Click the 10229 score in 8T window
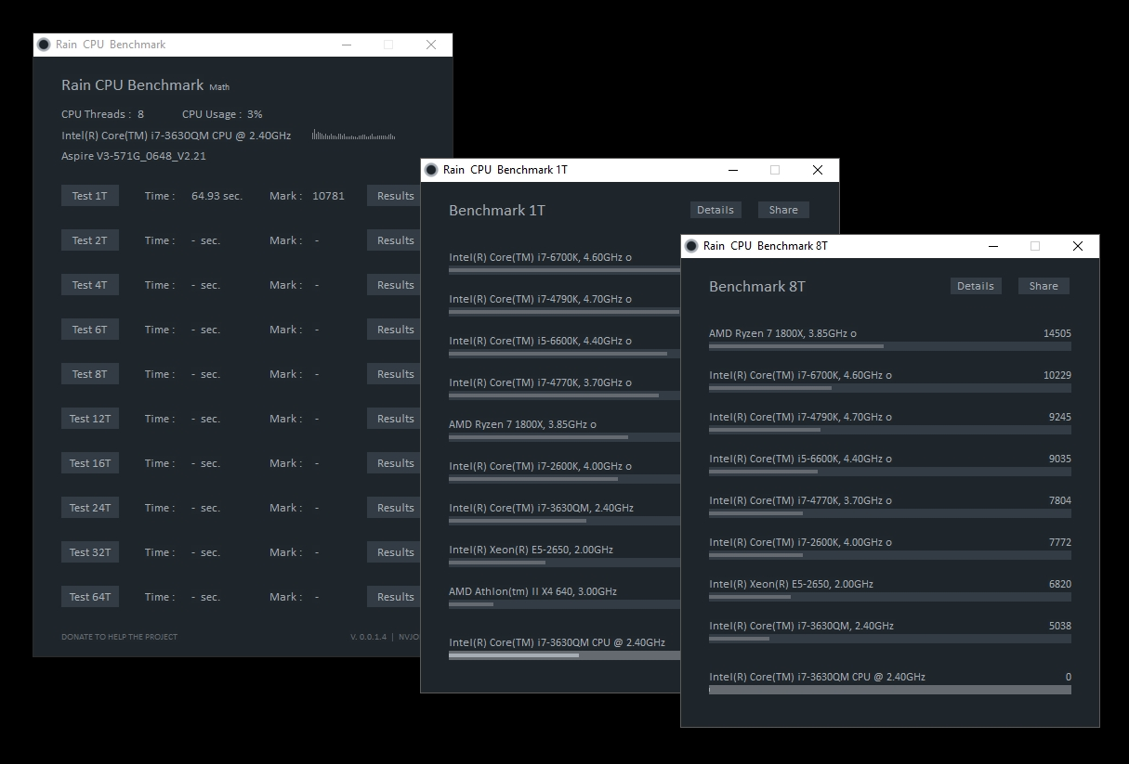The height and width of the screenshot is (764, 1129). (x=1057, y=375)
